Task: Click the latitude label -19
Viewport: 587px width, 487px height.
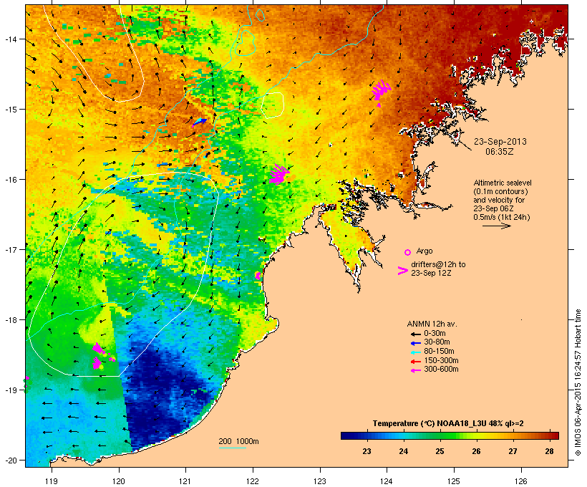Action: click(10, 390)
